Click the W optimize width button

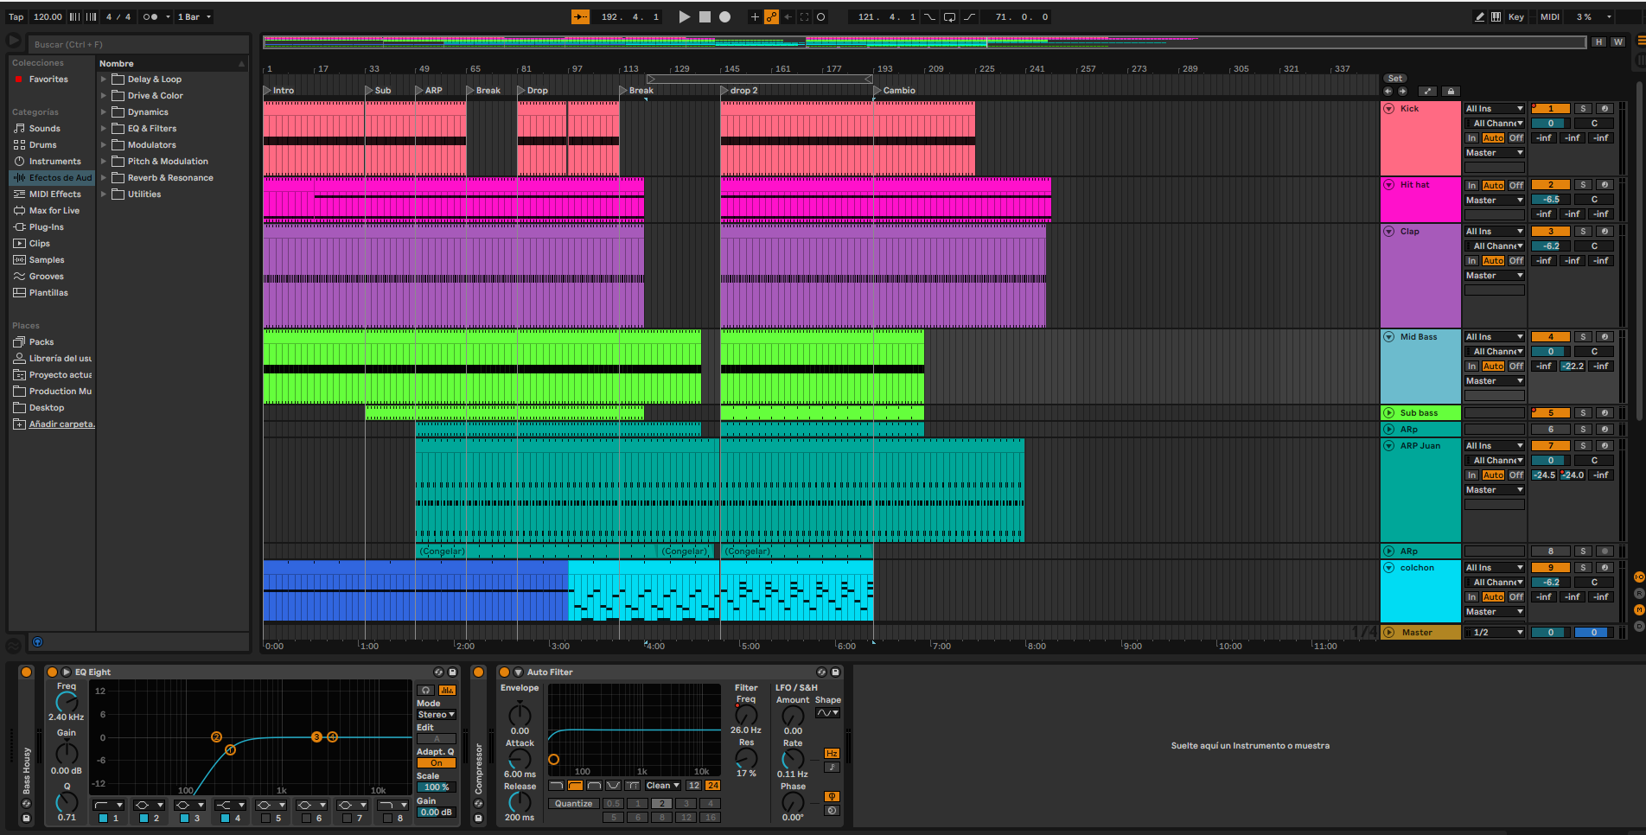[x=1617, y=41]
